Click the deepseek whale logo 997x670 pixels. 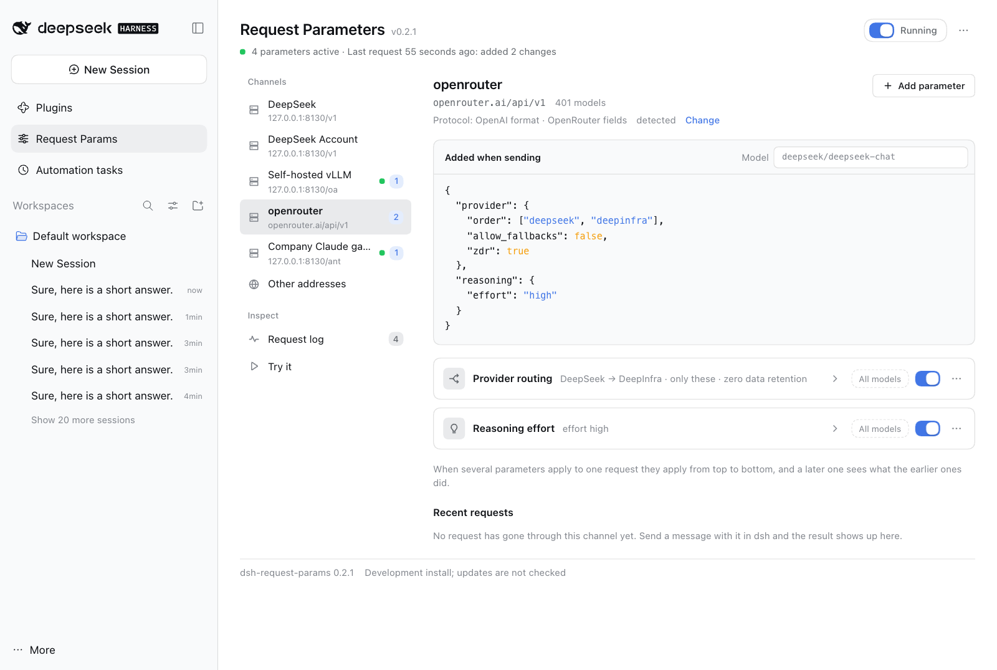point(22,28)
